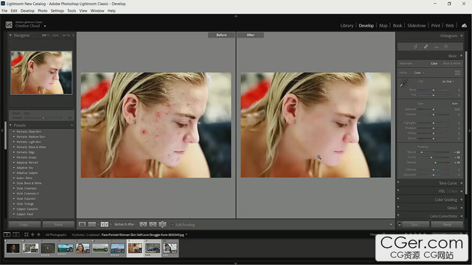Hide the right panel group arrow
Image resolution: width=472 pixels, height=265 pixels.
[470, 131]
